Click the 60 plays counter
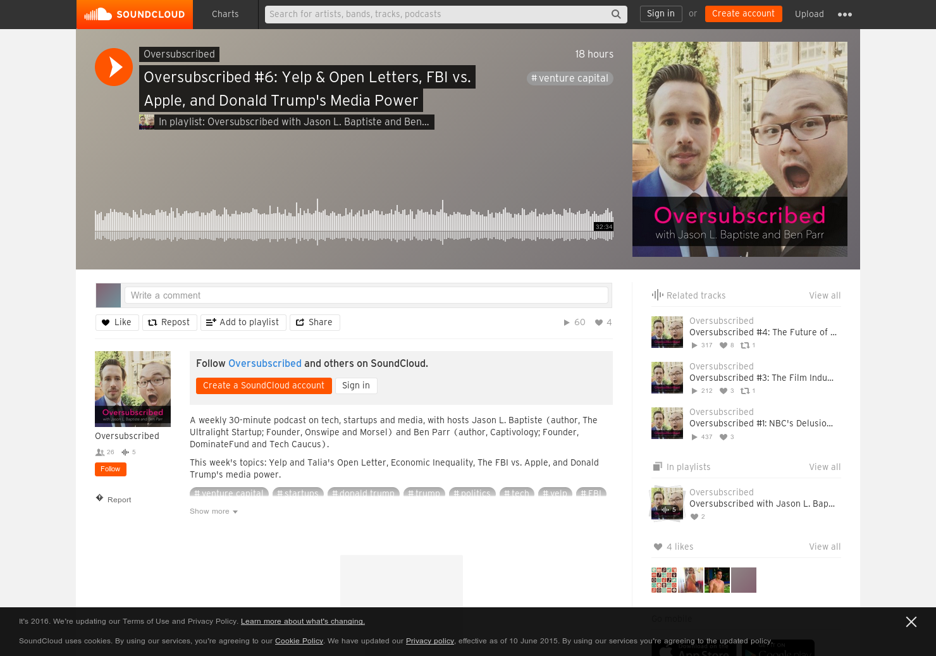 [x=574, y=323]
